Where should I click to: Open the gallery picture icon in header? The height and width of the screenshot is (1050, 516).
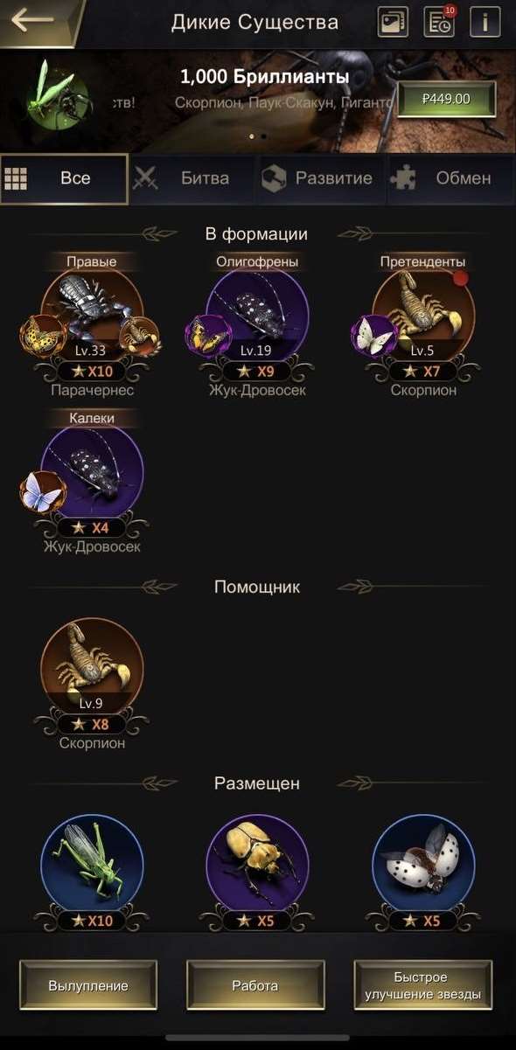394,21
